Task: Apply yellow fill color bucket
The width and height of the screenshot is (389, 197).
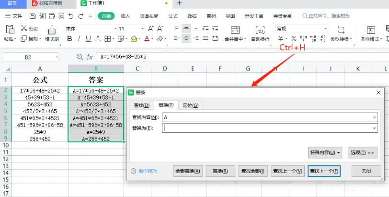Action: [134, 39]
